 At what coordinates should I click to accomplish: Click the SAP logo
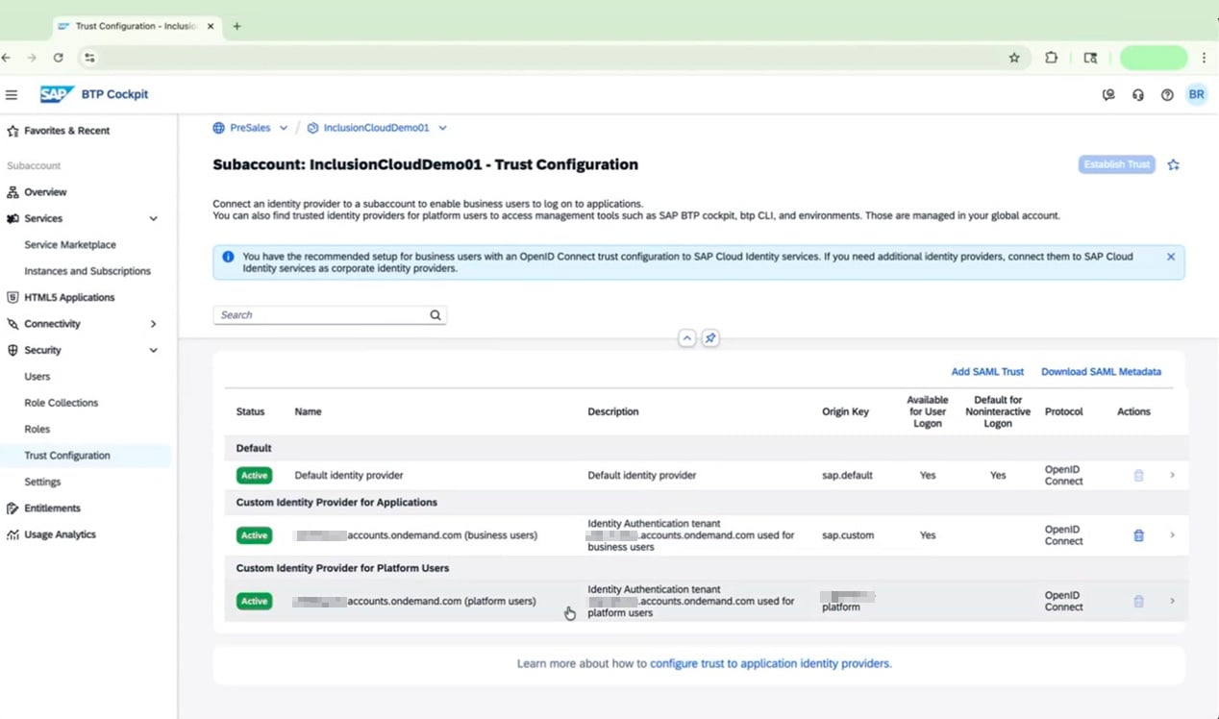[x=58, y=94]
